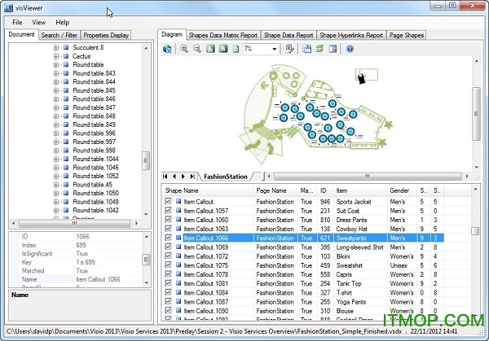The width and height of the screenshot is (489, 341).
Task: Click the black garment shape in diagram
Action: pyautogui.click(x=361, y=77)
